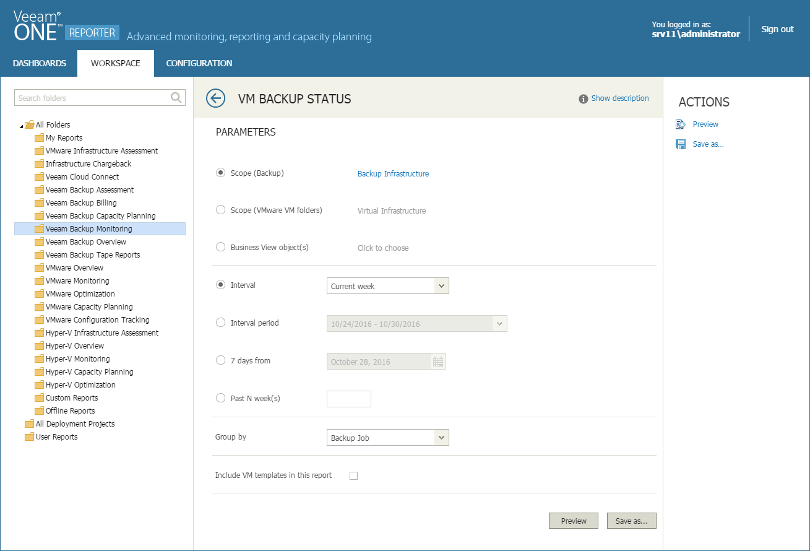This screenshot has width=810, height=551.
Task: Switch to the Configuration tab
Action: pos(199,63)
